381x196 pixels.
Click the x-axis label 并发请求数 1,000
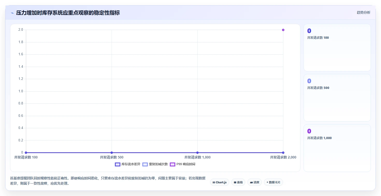click(197, 157)
